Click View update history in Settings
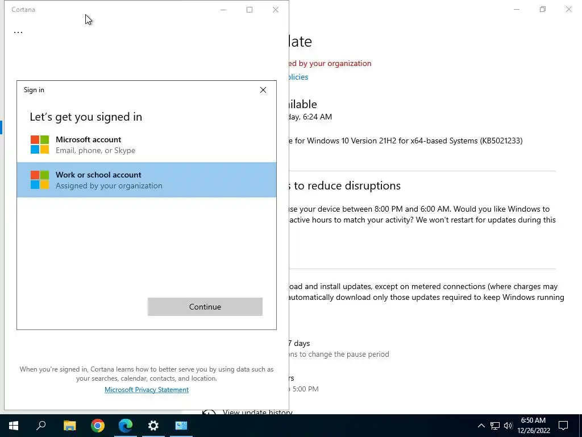This screenshot has width=582, height=437. tap(257, 412)
